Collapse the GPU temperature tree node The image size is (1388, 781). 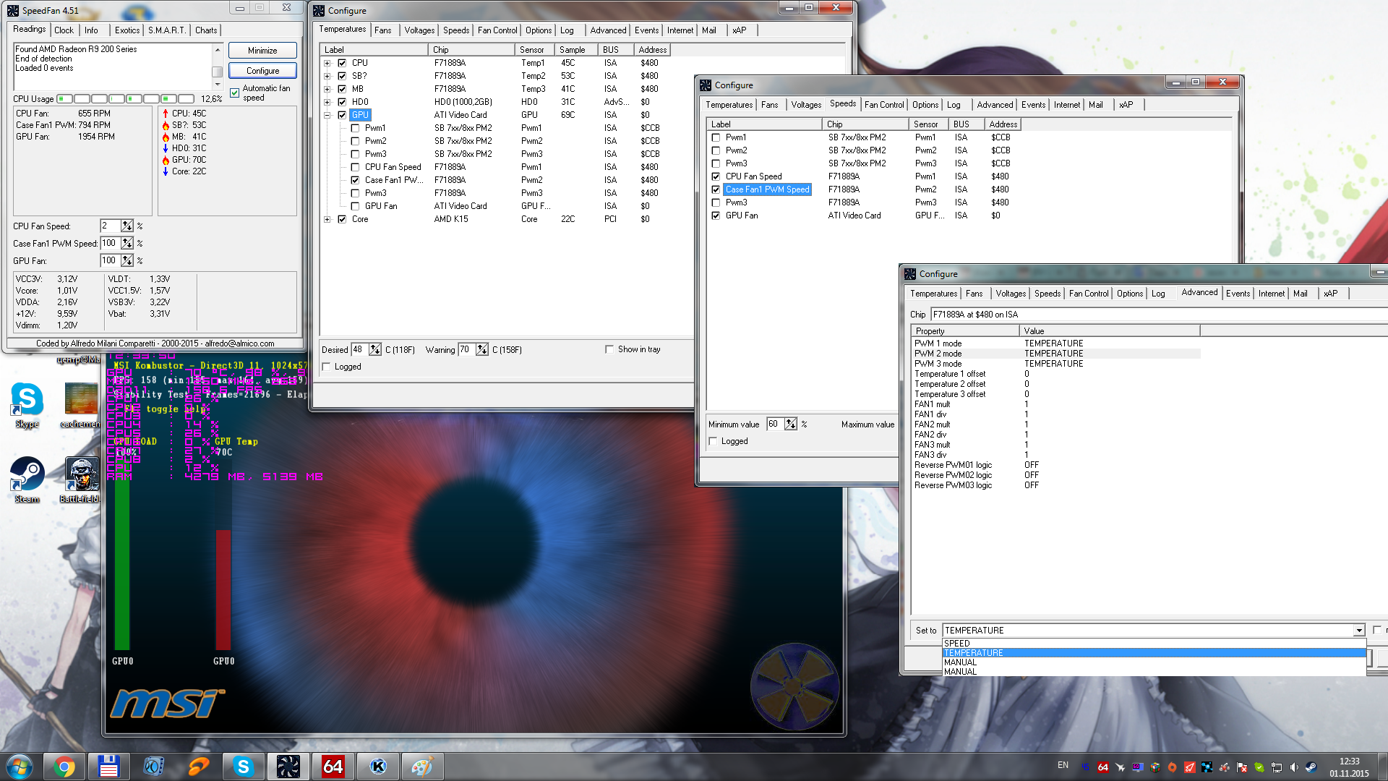click(327, 115)
